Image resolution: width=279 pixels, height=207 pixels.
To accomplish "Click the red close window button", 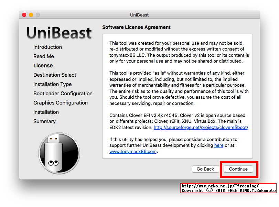I will point(24,15).
